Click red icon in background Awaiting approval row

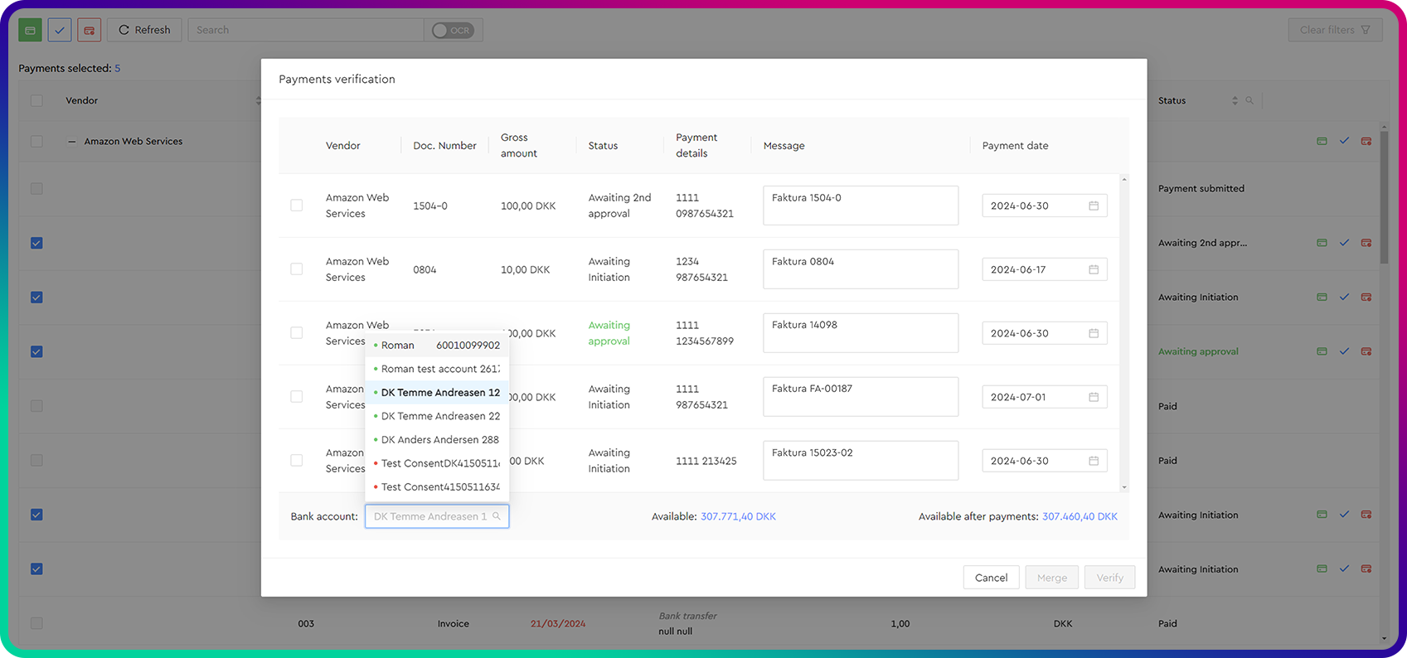coord(1366,351)
